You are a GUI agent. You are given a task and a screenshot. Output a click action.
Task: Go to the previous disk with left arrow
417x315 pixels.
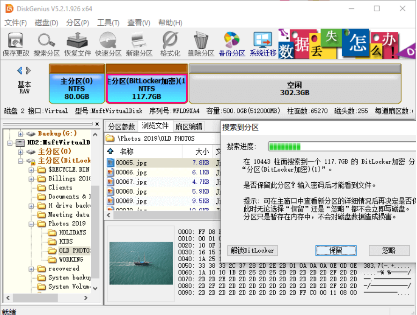pos(20,71)
